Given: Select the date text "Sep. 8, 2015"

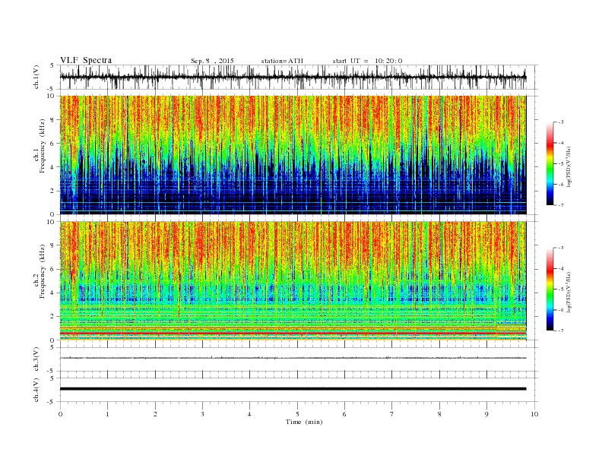Looking at the screenshot, I should (212, 61).
